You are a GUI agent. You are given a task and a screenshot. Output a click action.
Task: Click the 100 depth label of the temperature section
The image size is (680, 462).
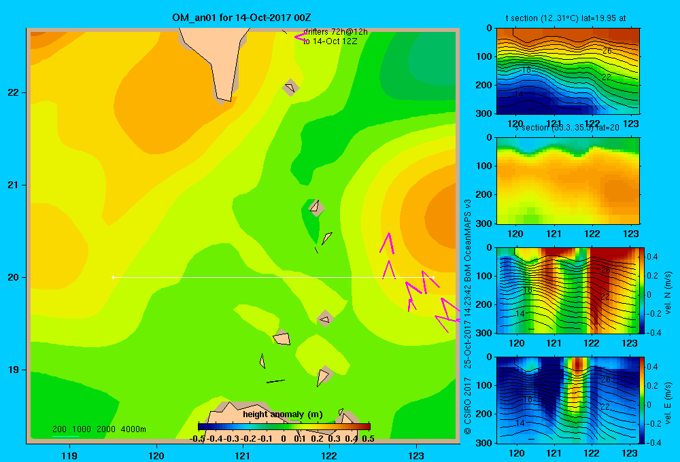pos(483,56)
